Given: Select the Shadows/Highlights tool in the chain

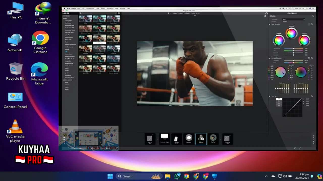Looking at the screenshot, I should pos(165,139).
